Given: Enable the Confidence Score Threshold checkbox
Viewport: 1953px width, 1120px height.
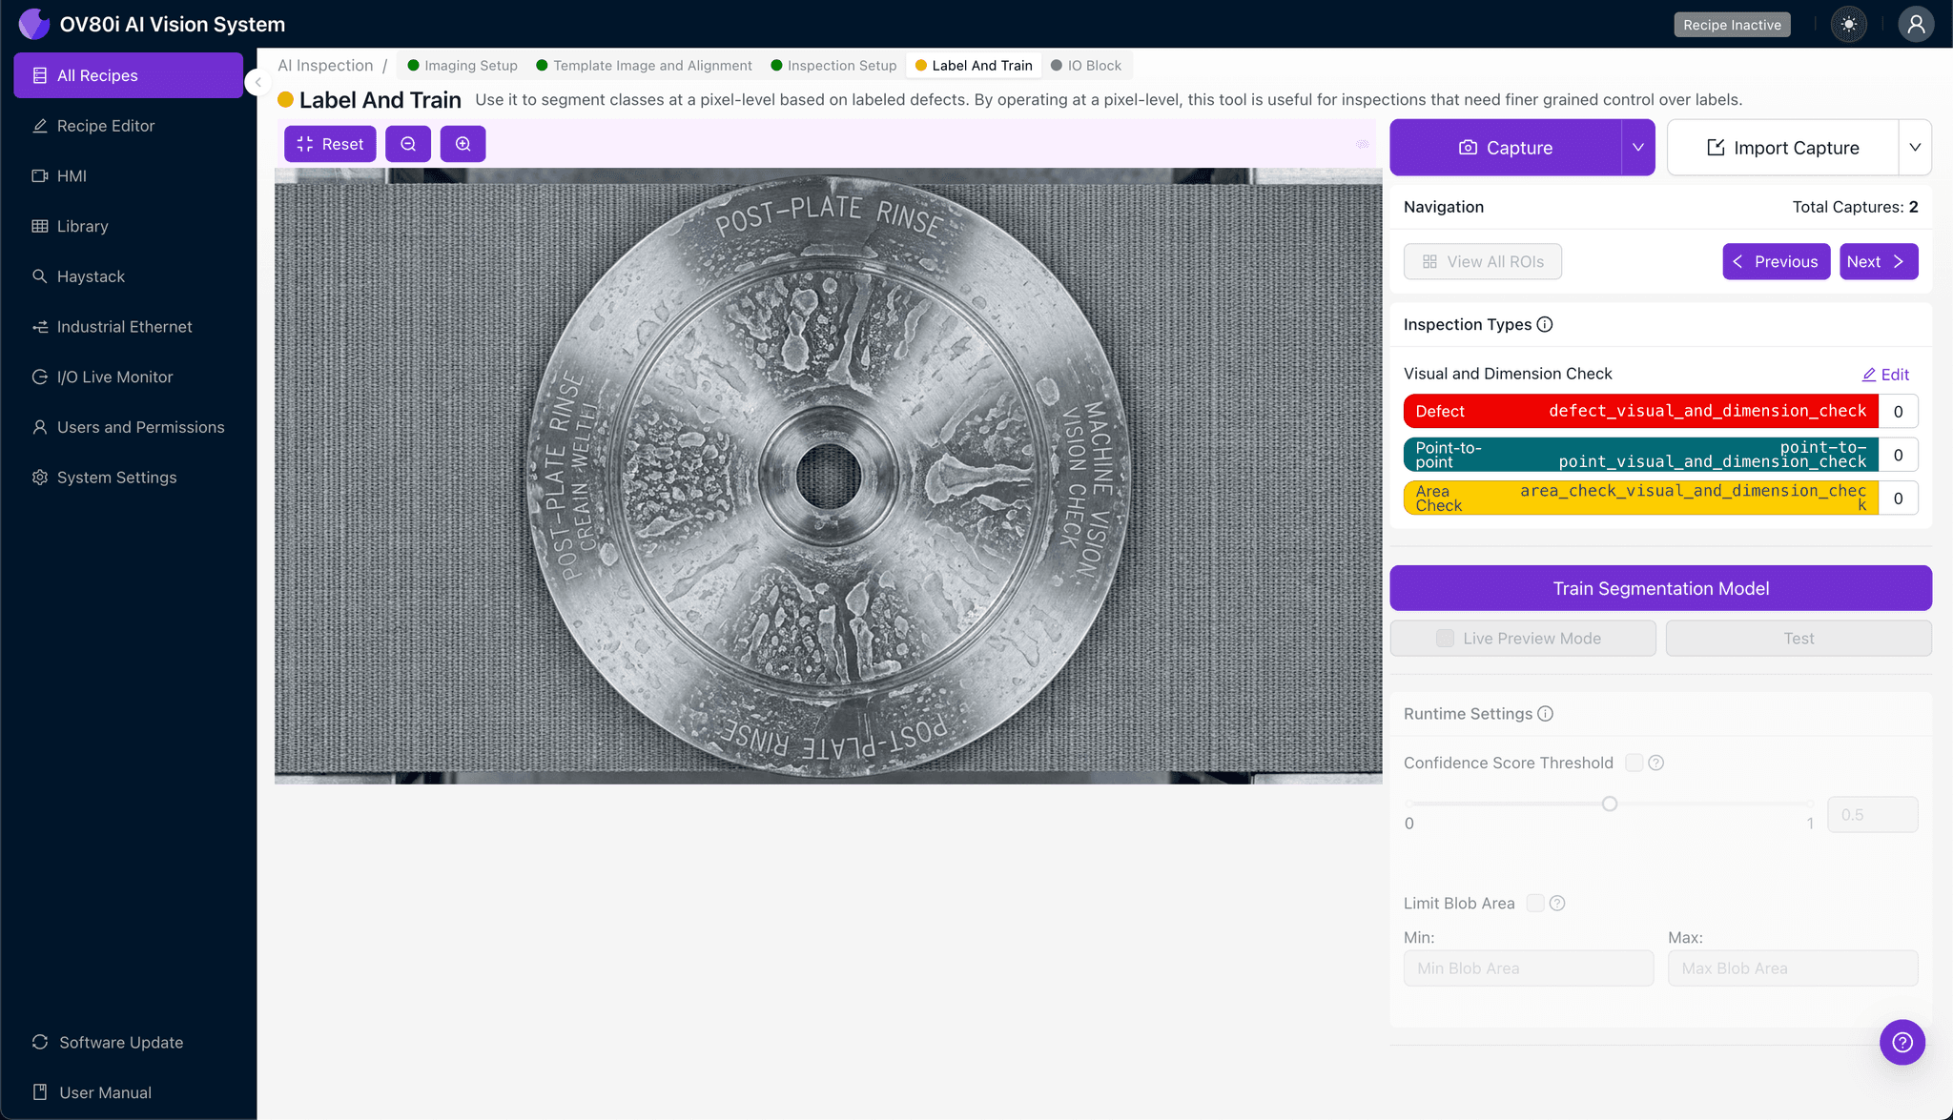Looking at the screenshot, I should 1634,763.
